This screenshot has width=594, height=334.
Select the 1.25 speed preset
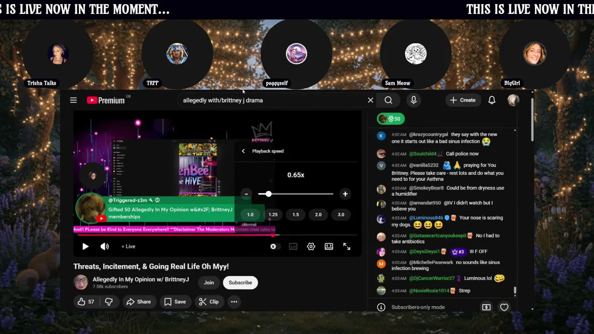(x=273, y=214)
